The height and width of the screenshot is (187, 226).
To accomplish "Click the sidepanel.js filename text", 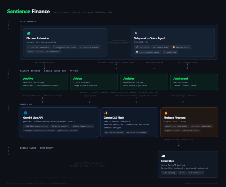I will [x=141, y=42].
